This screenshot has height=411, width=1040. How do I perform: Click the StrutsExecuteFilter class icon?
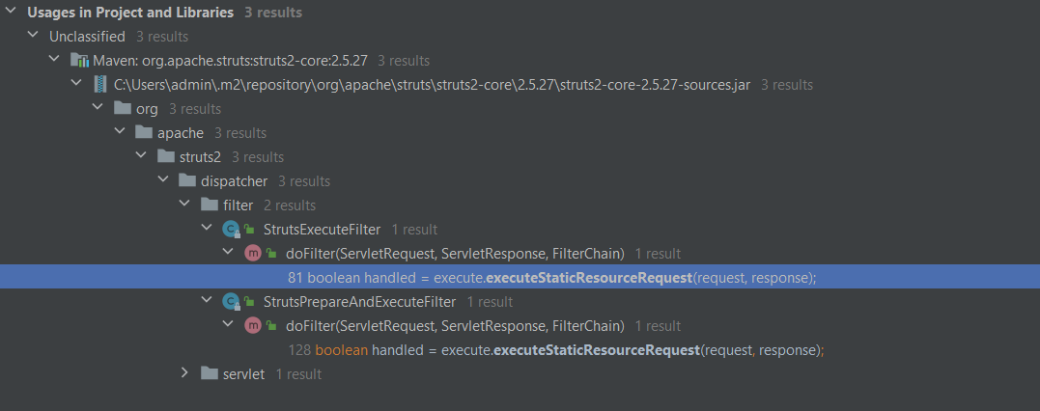coord(230,230)
